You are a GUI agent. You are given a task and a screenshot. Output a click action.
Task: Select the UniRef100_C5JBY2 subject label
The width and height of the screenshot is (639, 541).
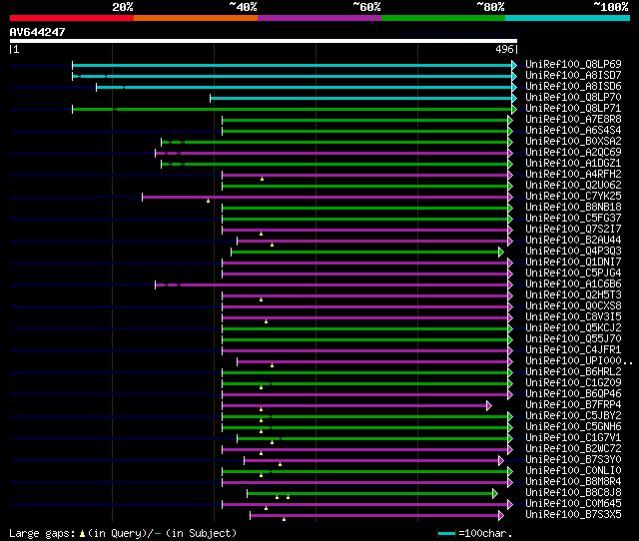pos(573,416)
